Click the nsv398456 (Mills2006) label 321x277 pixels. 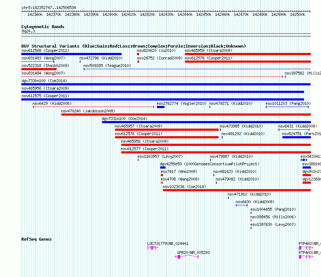(273, 217)
